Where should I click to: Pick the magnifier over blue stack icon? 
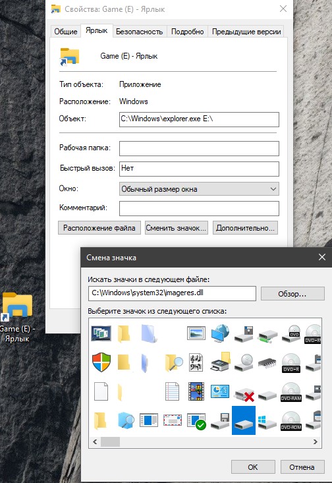126,420
